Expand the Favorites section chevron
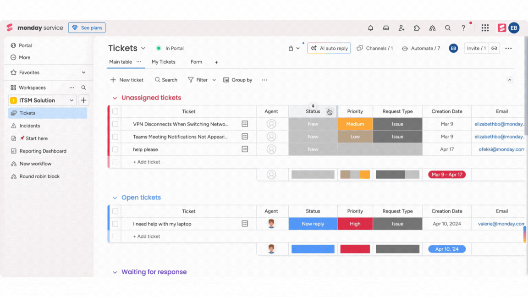The width and height of the screenshot is (528, 297). tap(83, 72)
